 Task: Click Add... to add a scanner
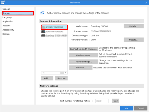pos(47,78)
